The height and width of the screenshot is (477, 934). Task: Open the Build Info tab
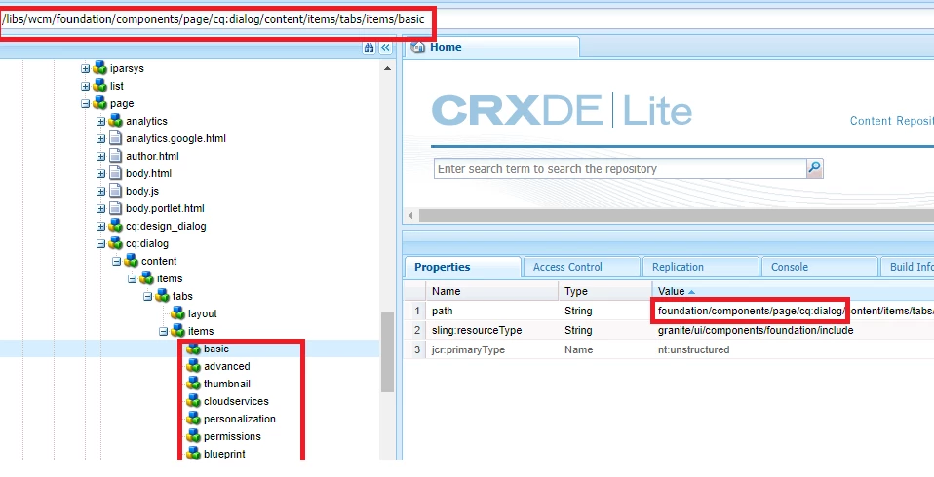point(908,267)
